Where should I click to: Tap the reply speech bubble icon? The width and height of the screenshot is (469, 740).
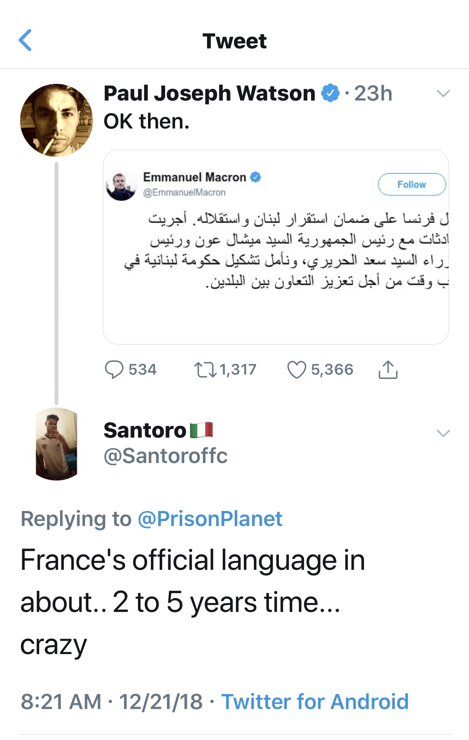point(114,370)
